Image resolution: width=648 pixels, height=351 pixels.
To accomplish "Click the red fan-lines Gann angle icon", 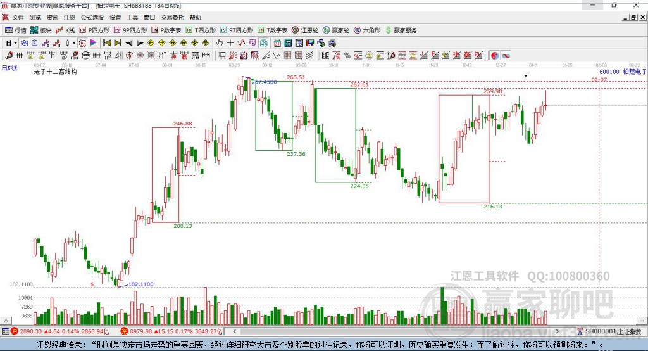I will coord(233,56).
